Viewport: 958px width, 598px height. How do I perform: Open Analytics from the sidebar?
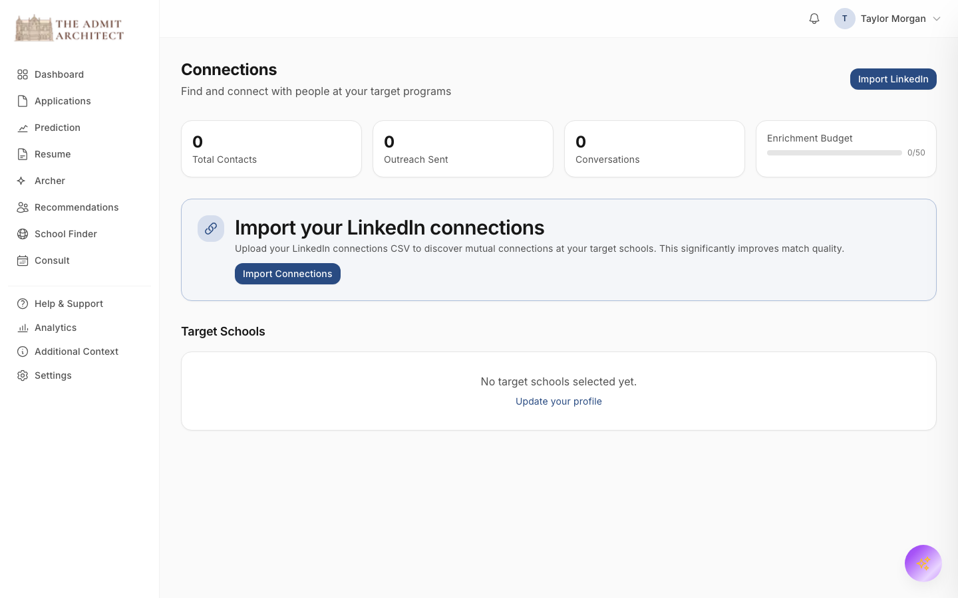pyautogui.click(x=55, y=328)
